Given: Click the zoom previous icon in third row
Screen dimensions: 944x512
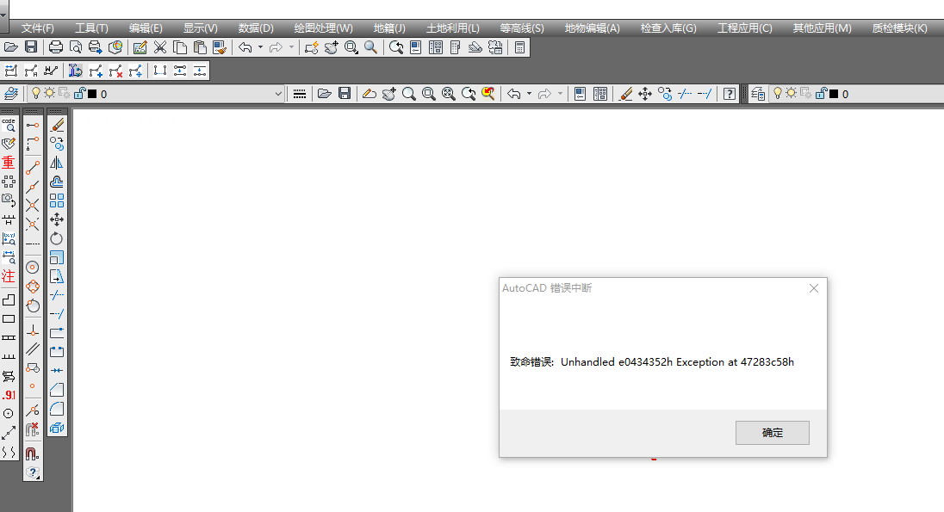Looking at the screenshot, I should click(x=468, y=94).
